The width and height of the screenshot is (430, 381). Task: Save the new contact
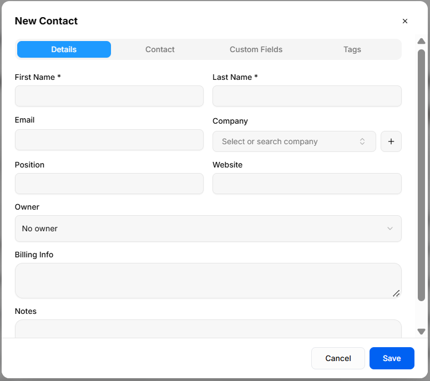[392, 358]
